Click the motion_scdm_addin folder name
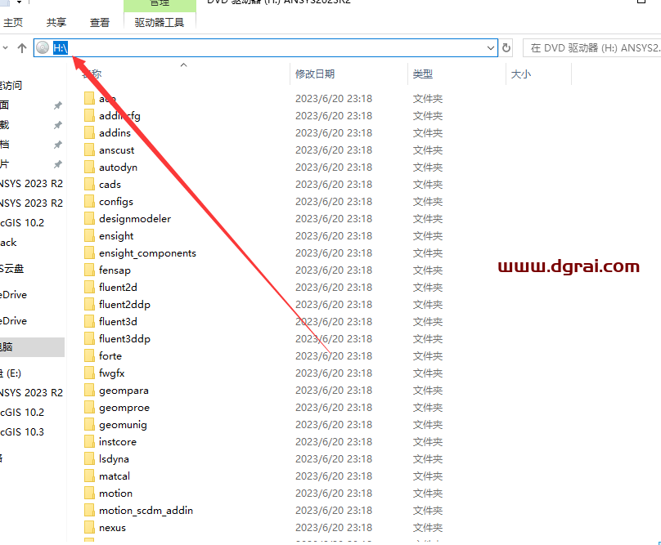Viewport: 661px width, 545px height. [x=146, y=511]
